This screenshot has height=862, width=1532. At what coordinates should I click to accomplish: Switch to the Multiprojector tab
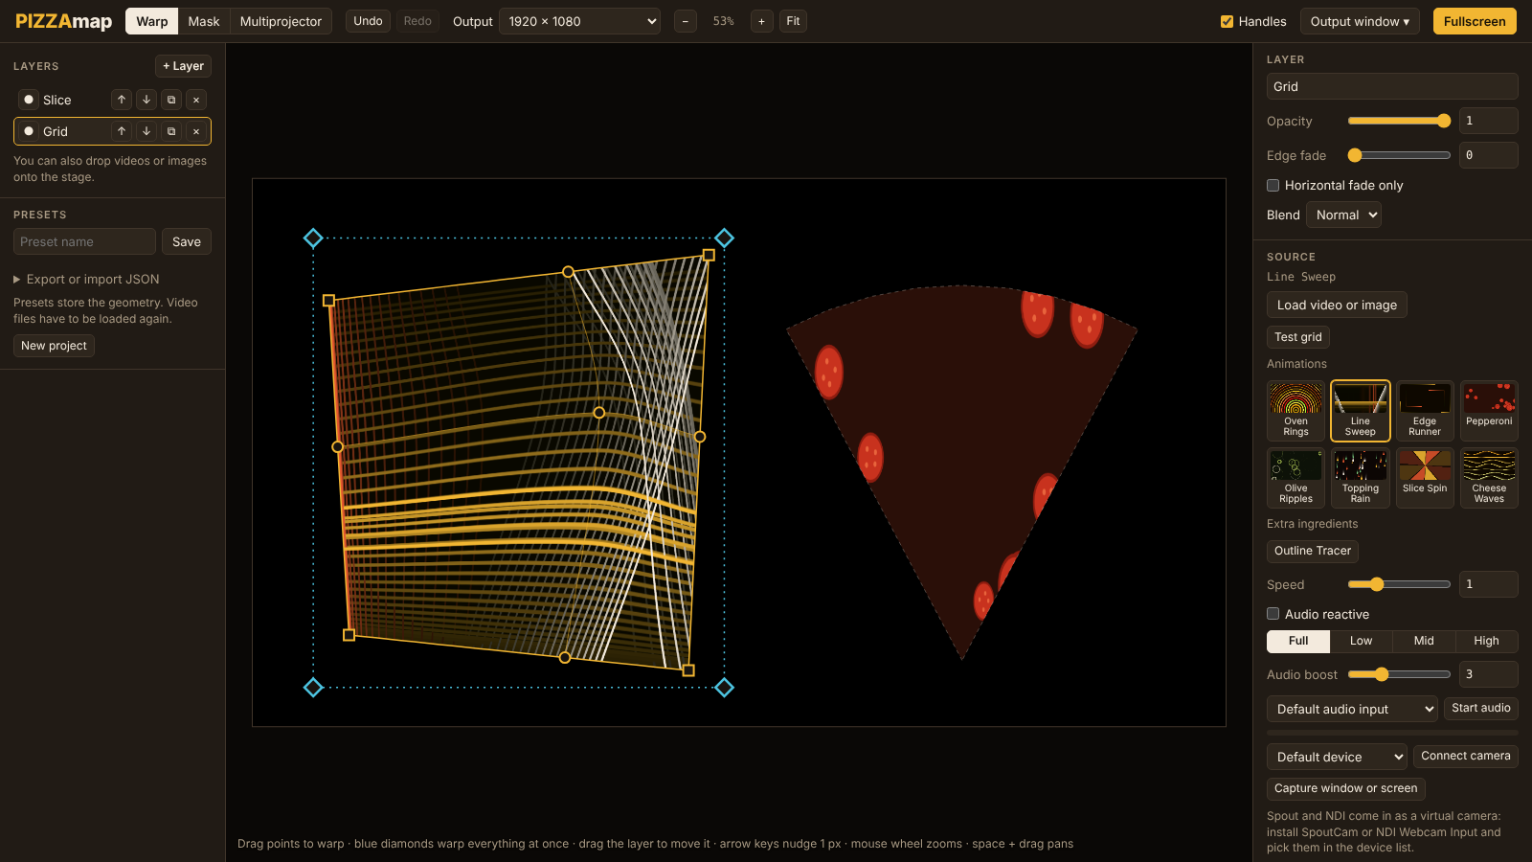point(281,21)
